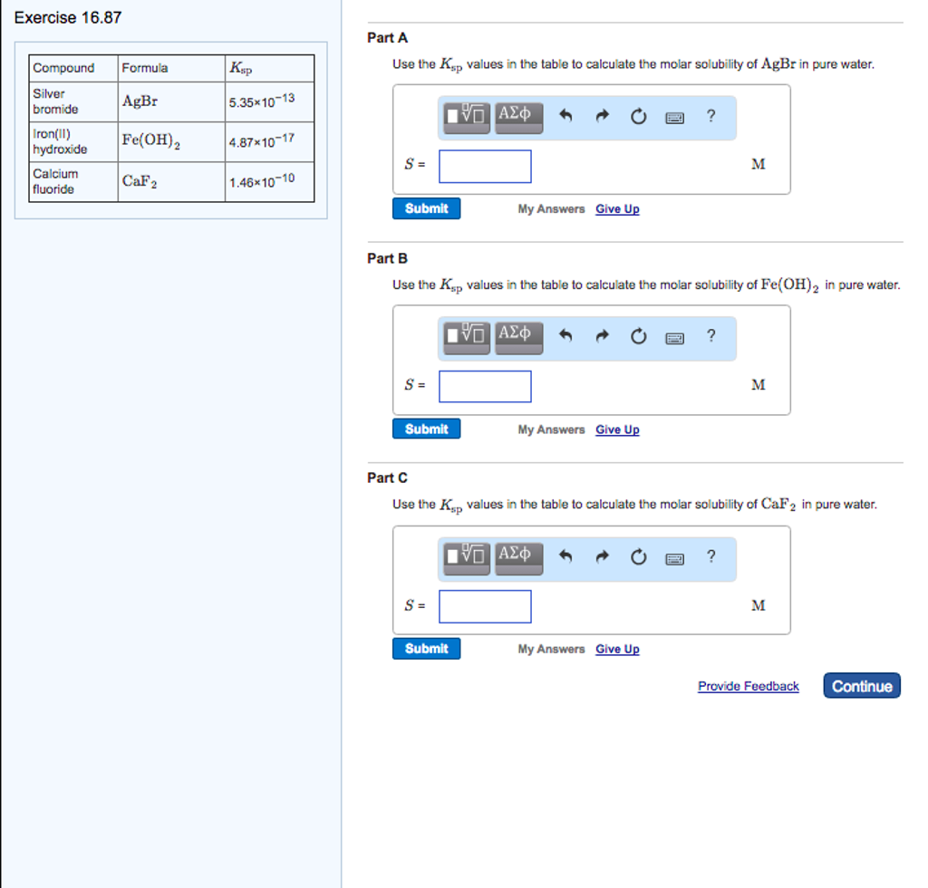Click the Exercise 16.87 title

68,18
